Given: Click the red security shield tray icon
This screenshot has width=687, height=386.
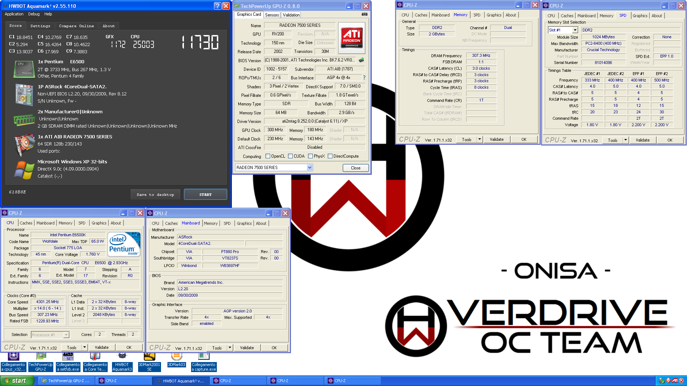Looking at the screenshot, I should pos(681,381).
